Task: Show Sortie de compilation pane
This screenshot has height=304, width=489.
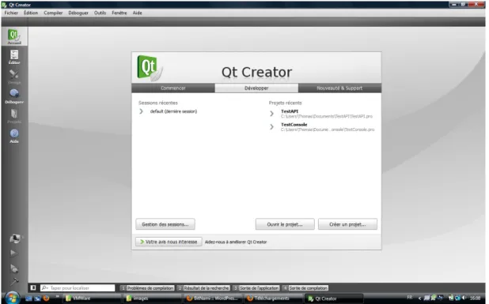Action: point(305,288)
